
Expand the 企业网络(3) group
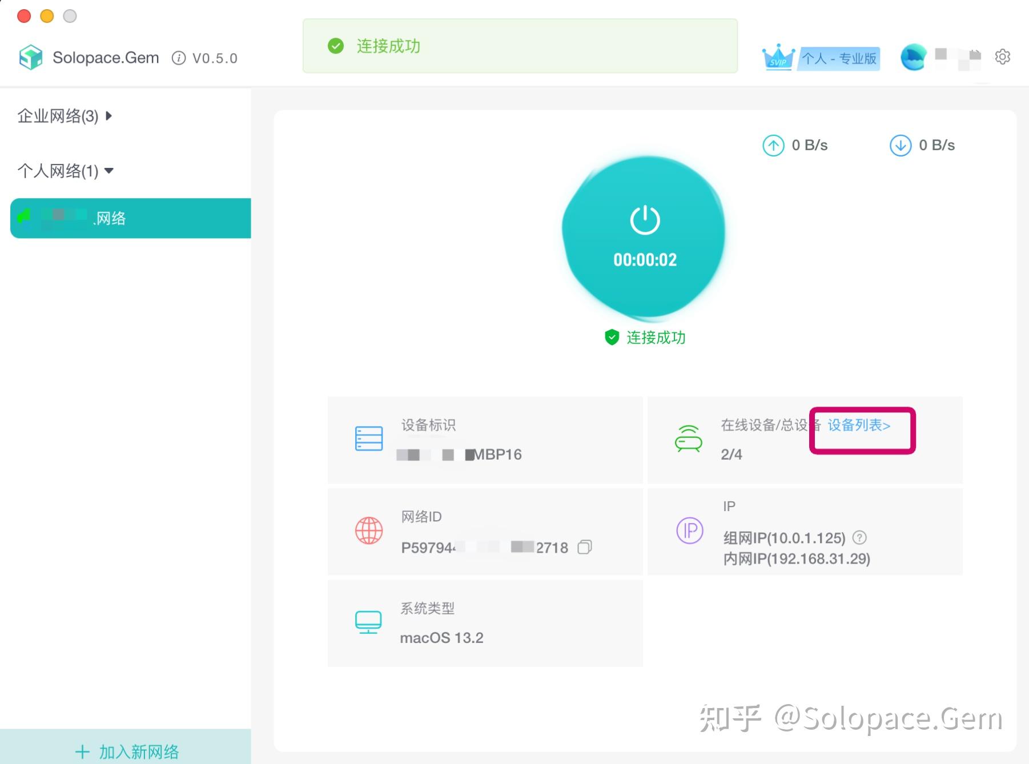pyautogui.click(x=65, y=116)
